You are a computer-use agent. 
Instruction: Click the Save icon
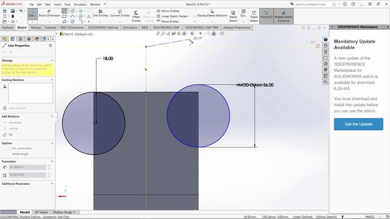coord(13,11)
